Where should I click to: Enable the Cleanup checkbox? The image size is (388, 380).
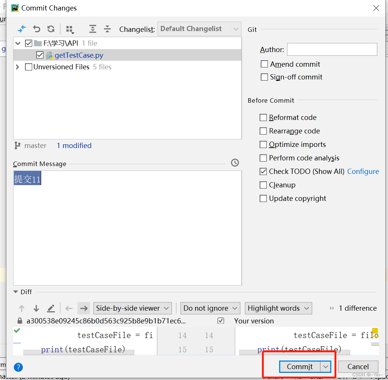(263, 185)
